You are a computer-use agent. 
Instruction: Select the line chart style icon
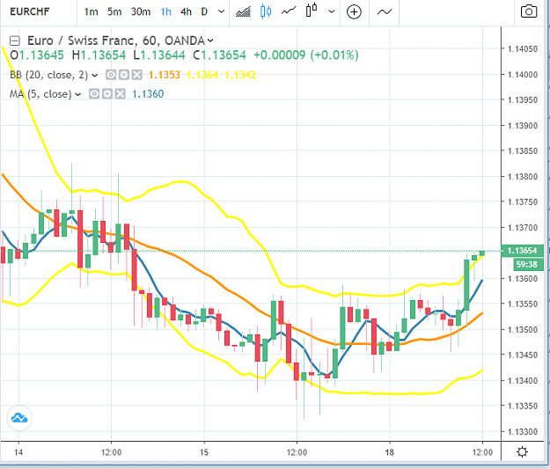[289, 11]
